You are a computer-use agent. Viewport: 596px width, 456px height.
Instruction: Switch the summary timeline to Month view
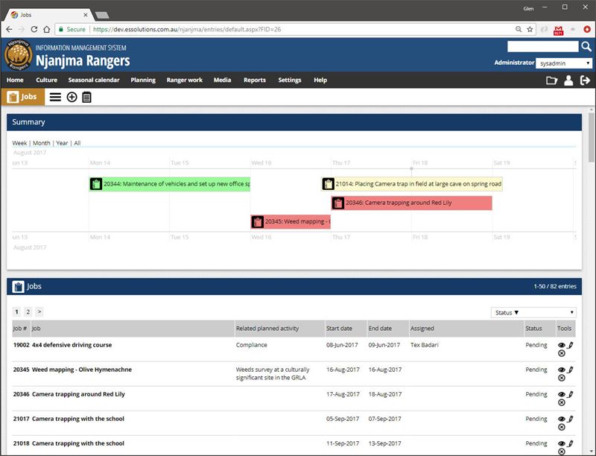pyautogui.click(x=41, y=143)
